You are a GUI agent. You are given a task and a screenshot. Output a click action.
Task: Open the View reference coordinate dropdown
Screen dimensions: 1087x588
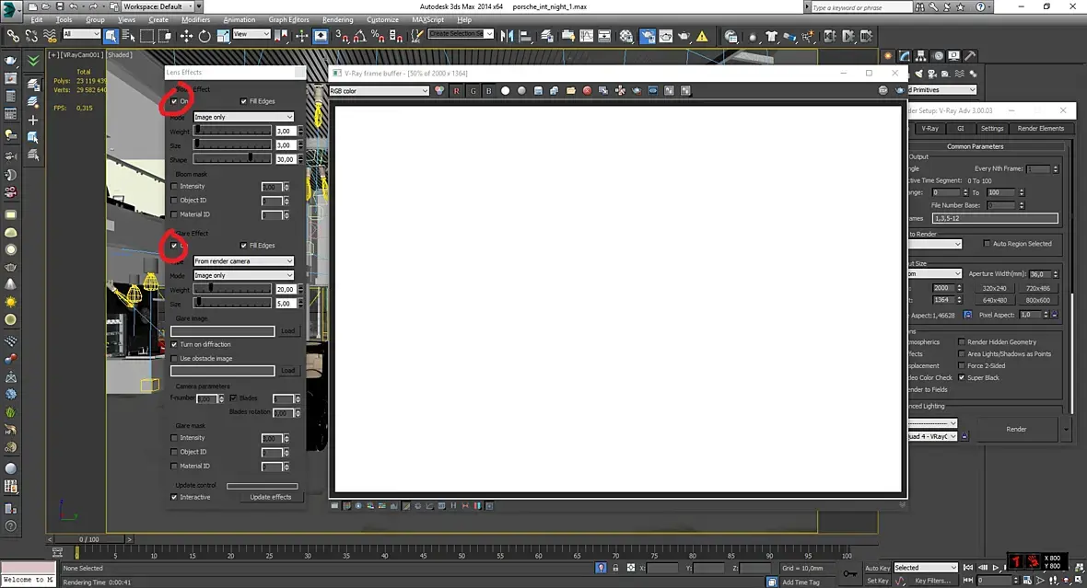[251, 34]
